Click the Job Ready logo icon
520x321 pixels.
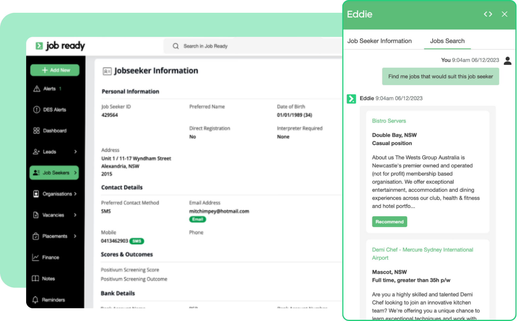(x=39, y=46)
